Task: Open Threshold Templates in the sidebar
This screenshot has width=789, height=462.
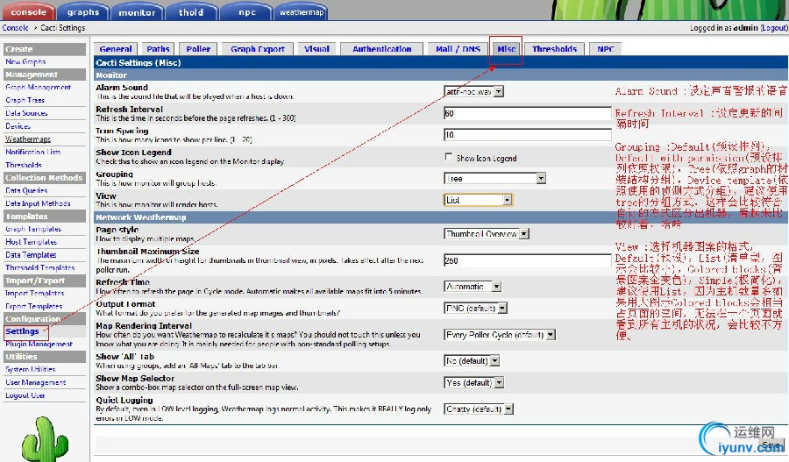Action: point(39,267)
